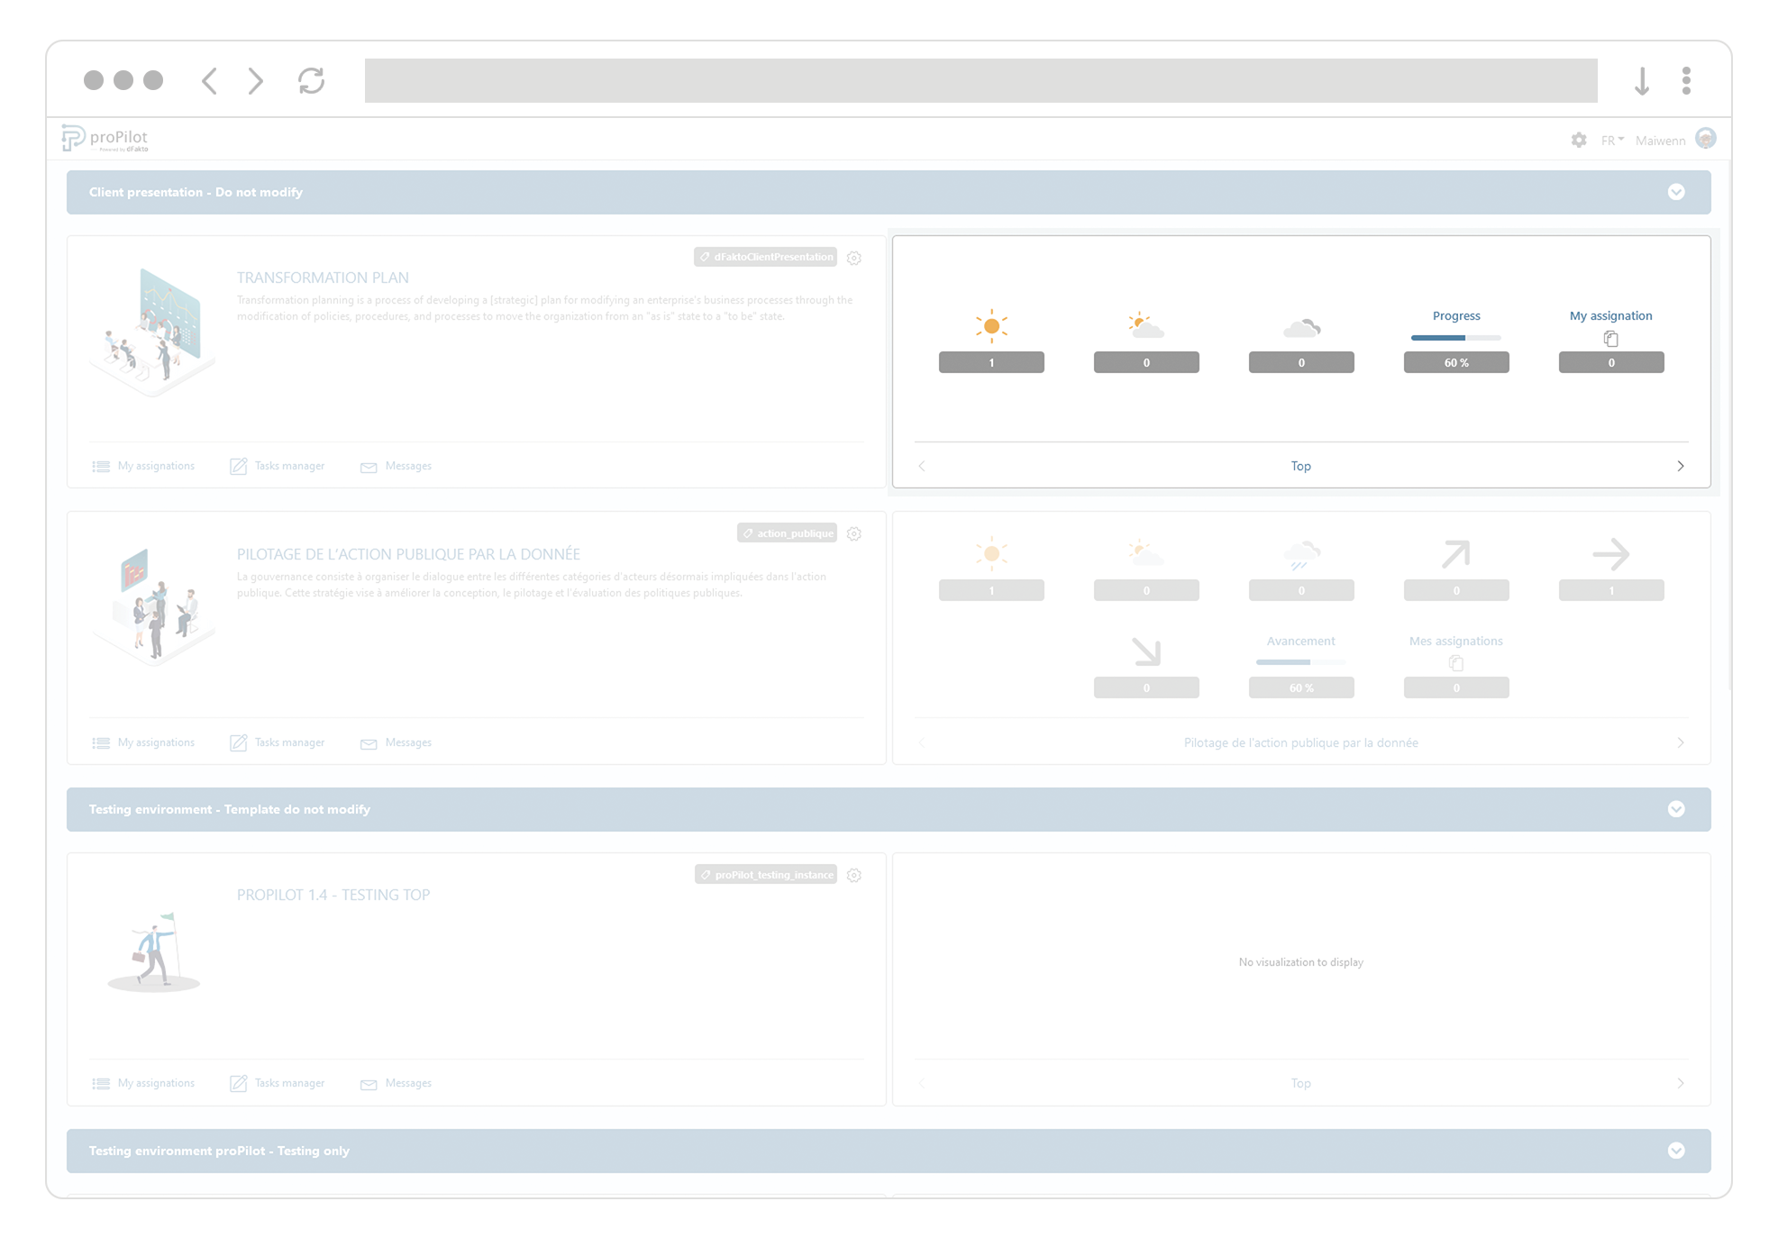
Task: Open Transformation Plan settings gear
Action: (x=854, y=258)
